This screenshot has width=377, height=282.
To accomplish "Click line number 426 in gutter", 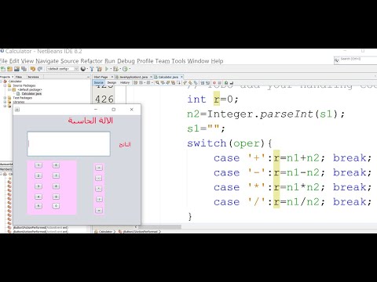I will 104,99.
